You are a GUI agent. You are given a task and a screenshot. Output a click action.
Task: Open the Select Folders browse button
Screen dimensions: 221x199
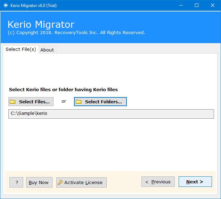100,102
